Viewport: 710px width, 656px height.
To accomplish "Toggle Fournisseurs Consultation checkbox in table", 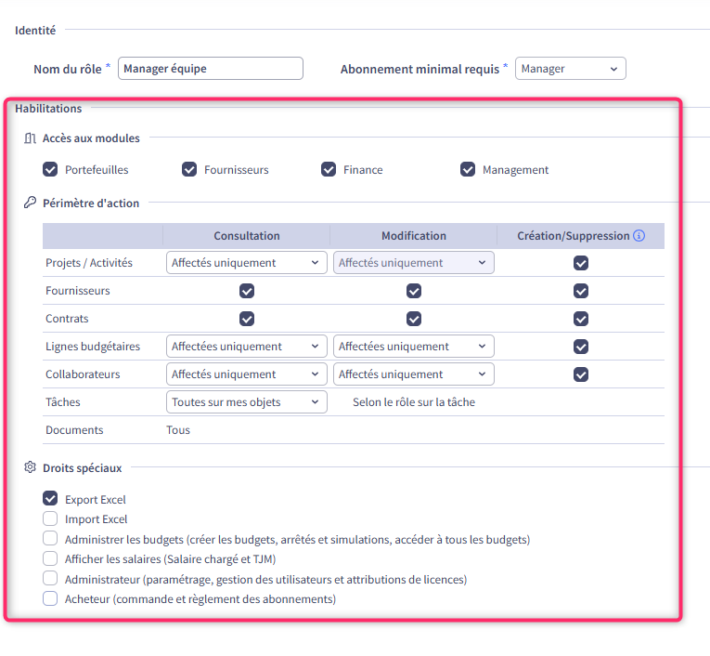I will (247, 291).
